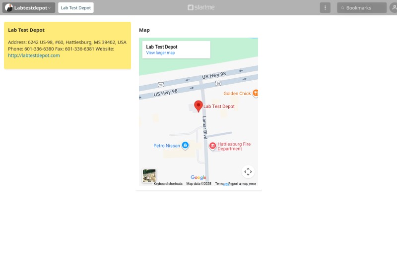The height and width of the screenshot is (264, 397).
Task: Click the search magnifier icon
Action: point(342,8)
